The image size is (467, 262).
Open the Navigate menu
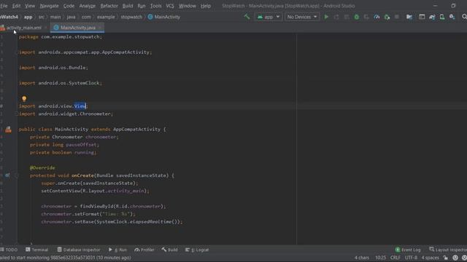49,6
